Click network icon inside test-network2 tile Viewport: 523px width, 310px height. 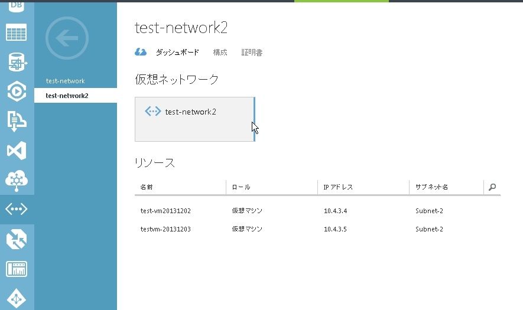[153, 111]
